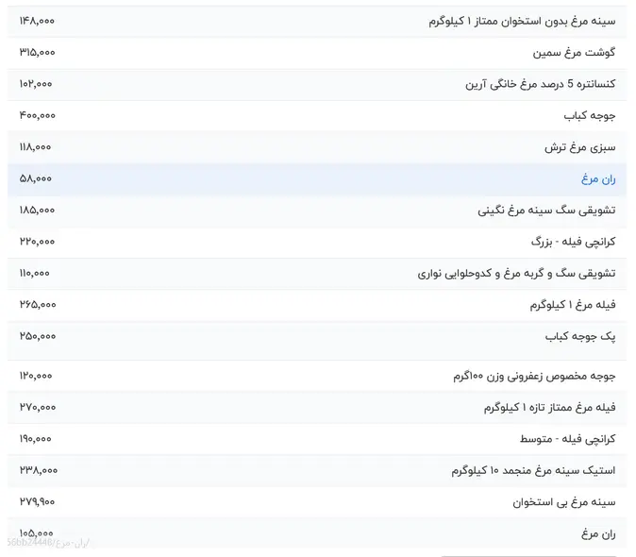Click the price ۱۴۸,۰۰۰
The width and height of the screenshot is (636, 557).
click(37, 21)
